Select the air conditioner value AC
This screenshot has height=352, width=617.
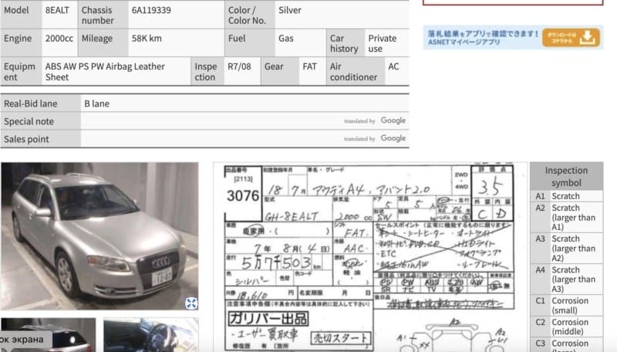pos(393,66)
